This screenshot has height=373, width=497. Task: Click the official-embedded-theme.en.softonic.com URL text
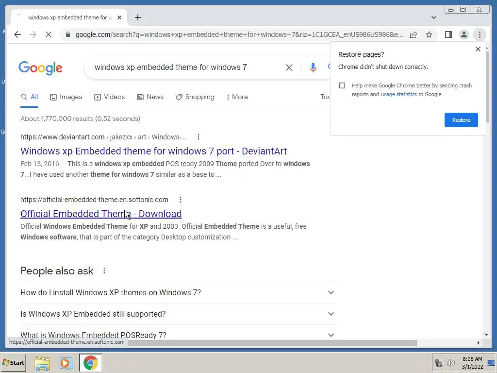pos(94,200)
